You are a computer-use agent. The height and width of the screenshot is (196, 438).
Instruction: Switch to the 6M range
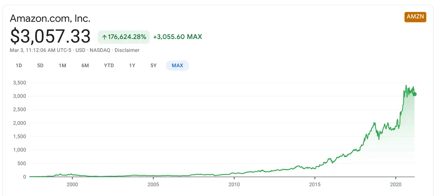[85, 65]
